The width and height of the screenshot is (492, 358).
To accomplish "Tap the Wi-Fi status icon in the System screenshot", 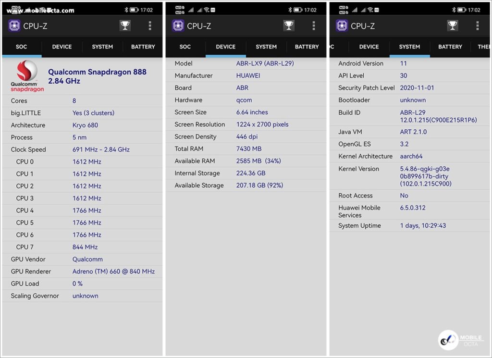I will tap(370, 10).
